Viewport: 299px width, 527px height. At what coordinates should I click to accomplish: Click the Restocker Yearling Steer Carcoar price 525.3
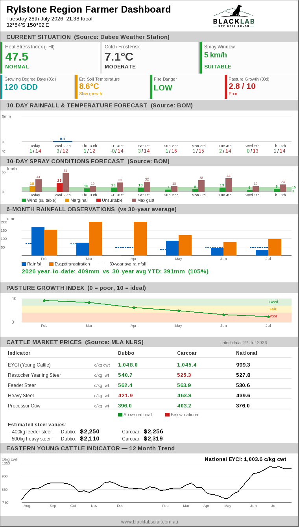tap(184, 375)
